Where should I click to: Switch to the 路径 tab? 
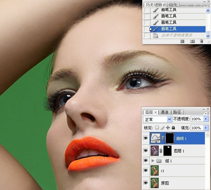177,112
